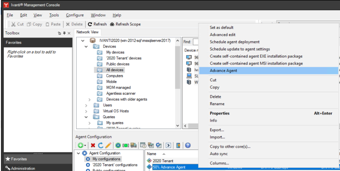This screenshot has height=171, width=340.
Task: Collapse the IVANTI2020 core server node
Action: point(82,41)
